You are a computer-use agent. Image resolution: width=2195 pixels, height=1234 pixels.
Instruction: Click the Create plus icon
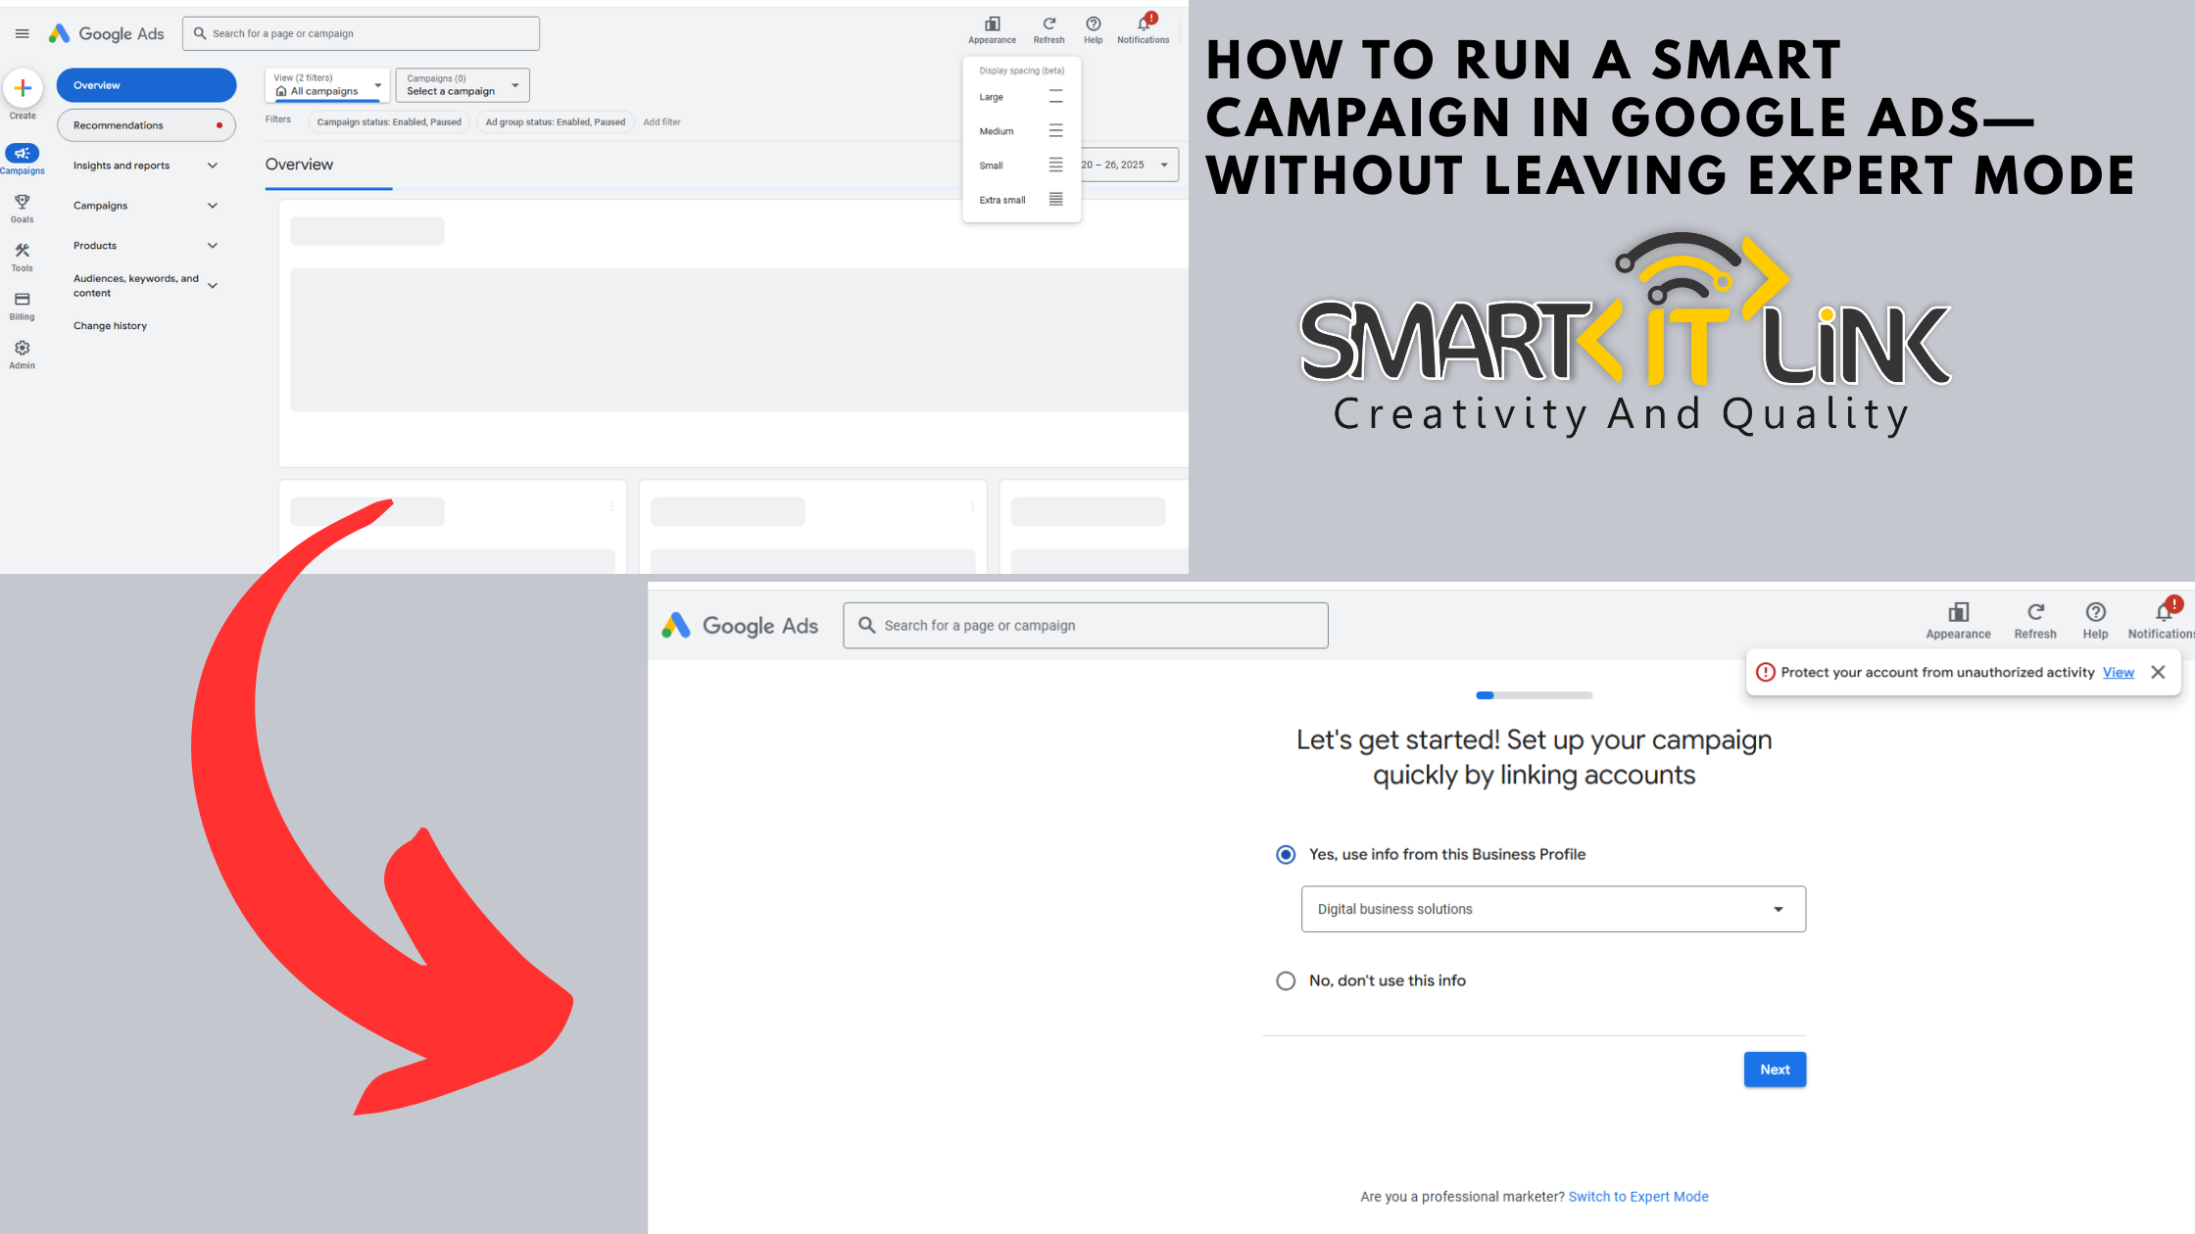tap(23, 88)
